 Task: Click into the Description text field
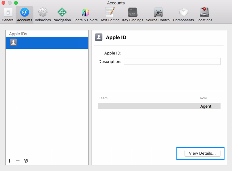click(x=172, y=61)
